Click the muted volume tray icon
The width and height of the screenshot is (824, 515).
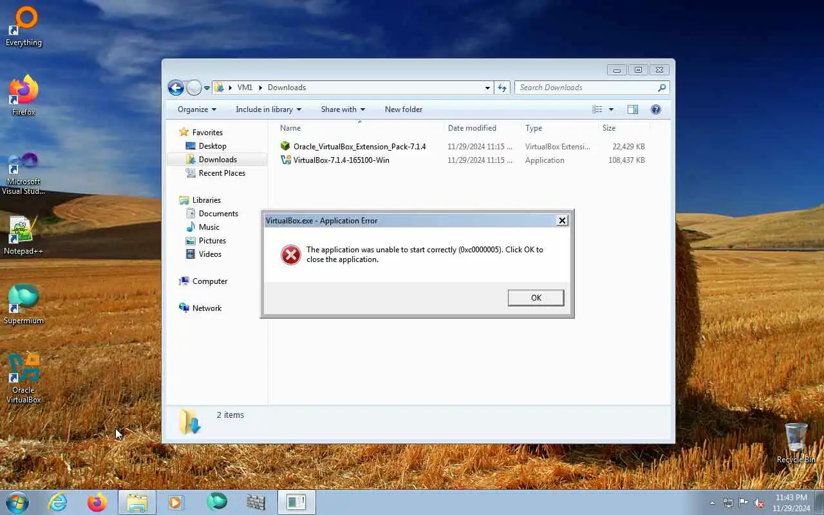pyautogui.click(x=760, y=503)
